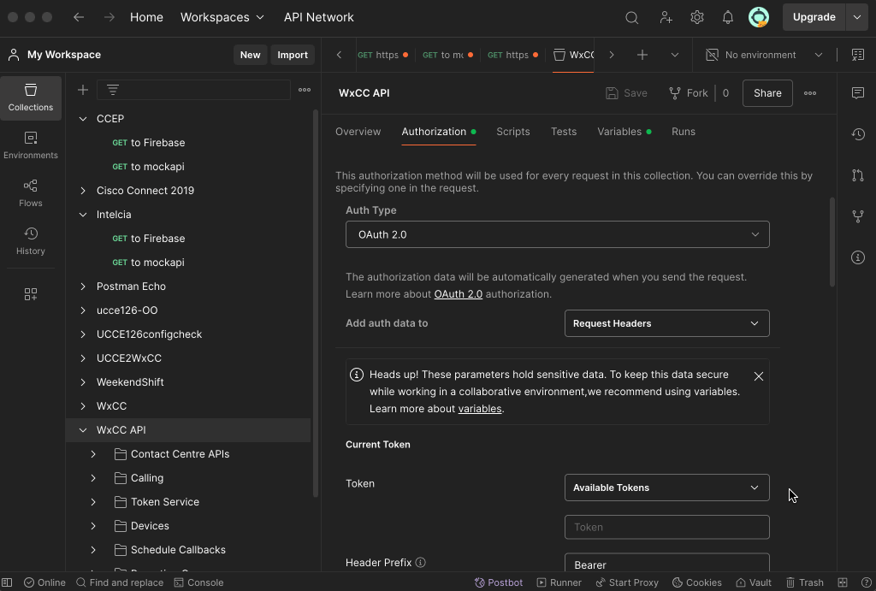Open Postbot from the status bar
The image size is (876, 591).
tap(499, 582)
